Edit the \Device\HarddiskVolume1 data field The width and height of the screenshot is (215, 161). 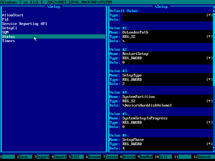pos(167,105)
